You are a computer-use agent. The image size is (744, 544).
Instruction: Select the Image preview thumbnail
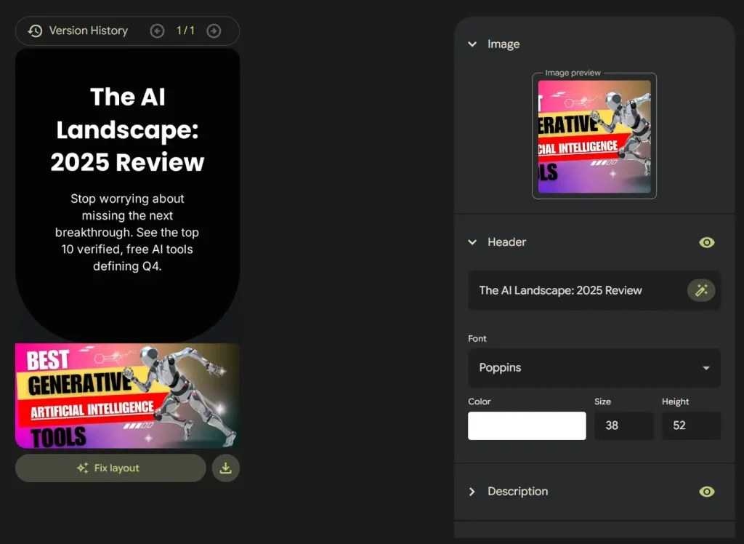pos(594,137)
